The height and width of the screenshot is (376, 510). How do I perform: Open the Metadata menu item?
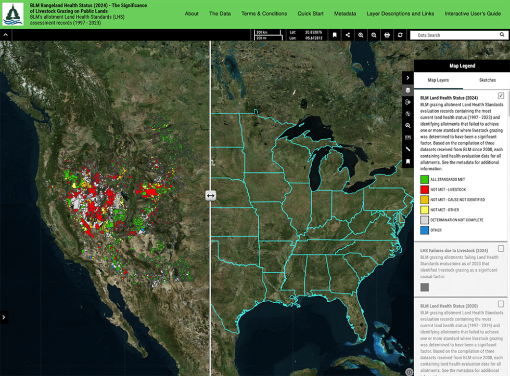click(x=345, y=14)
